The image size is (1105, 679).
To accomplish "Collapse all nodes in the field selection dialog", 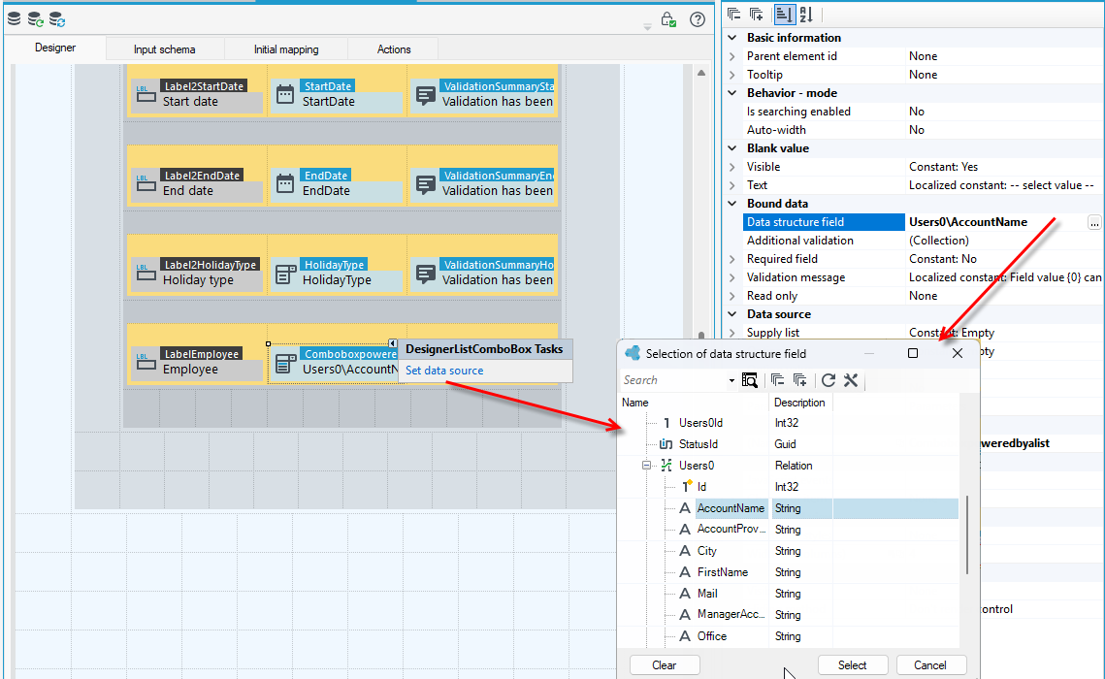I will click(x=777, y=380).
